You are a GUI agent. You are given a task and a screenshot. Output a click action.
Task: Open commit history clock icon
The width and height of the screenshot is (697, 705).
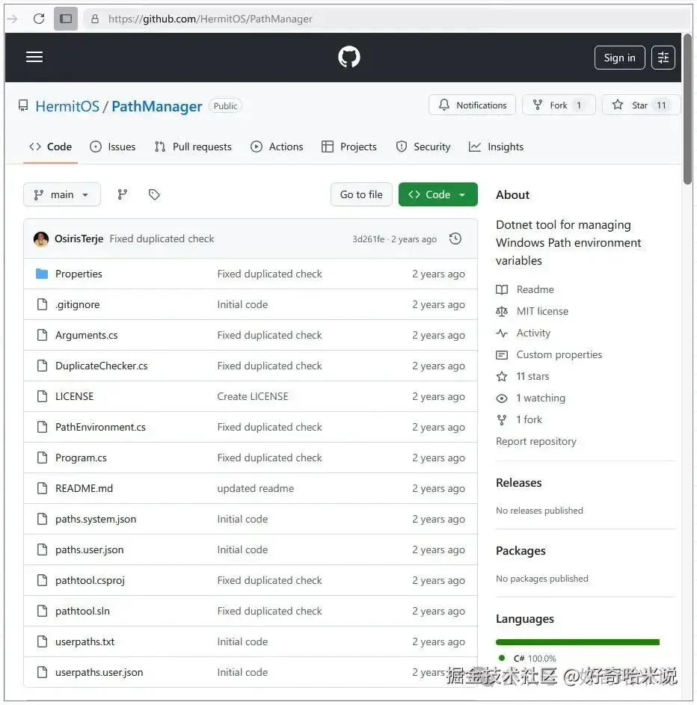455,238
